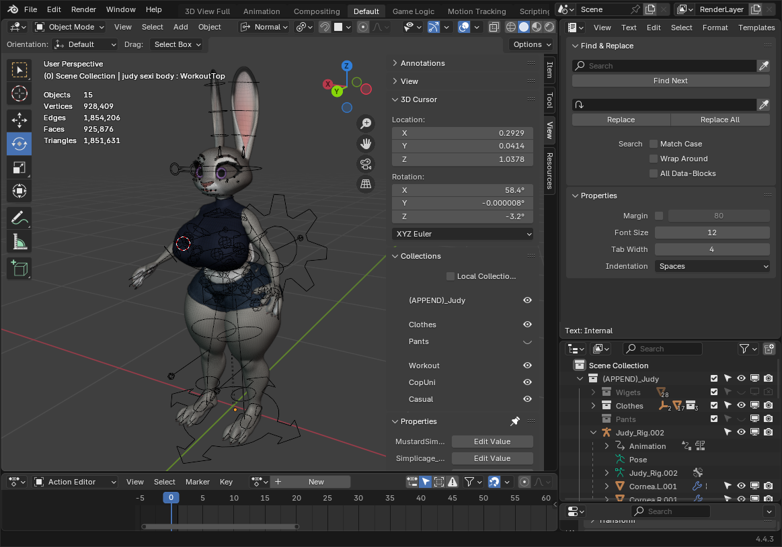Click the viewport zoom magnifier icon
Image resolution: width=782 pixels, height=547 pixels.
(366, 123)
